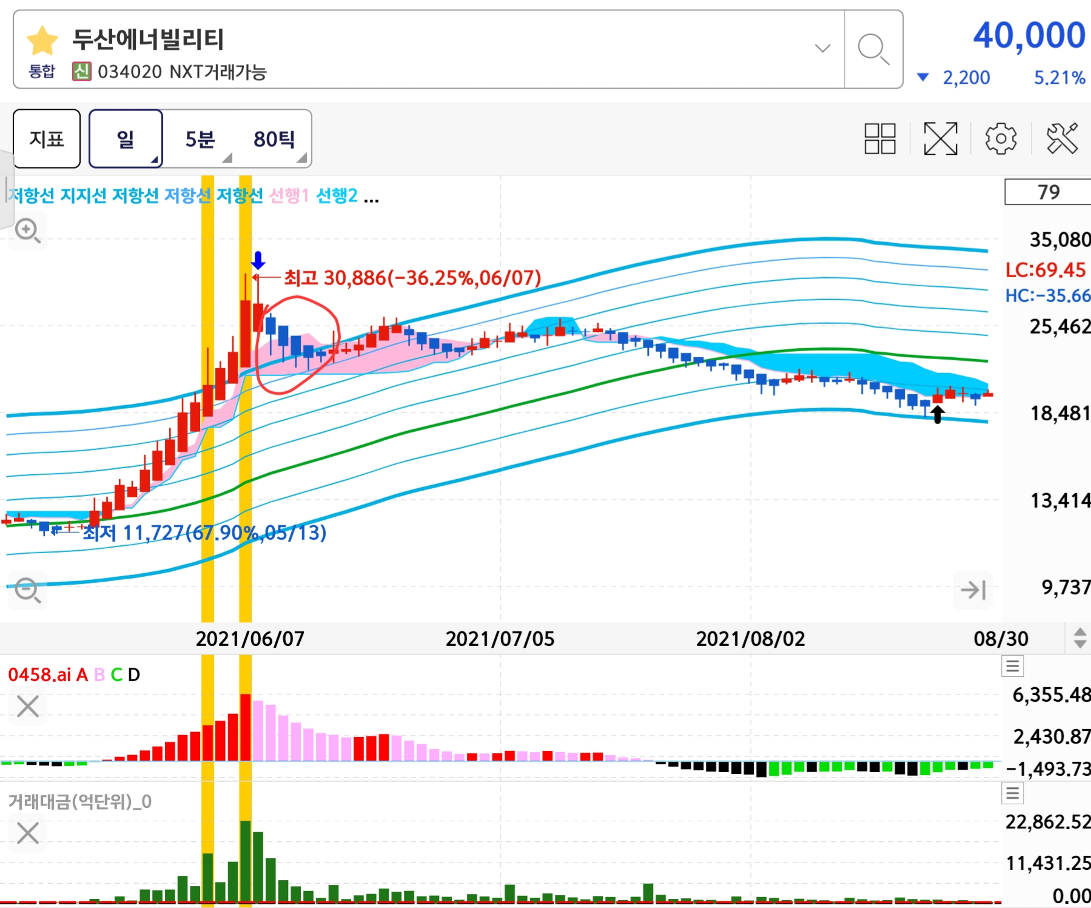Close the 0458.ai indicator panel
This screenshot has width=1091, height=908.
point(28,707)
